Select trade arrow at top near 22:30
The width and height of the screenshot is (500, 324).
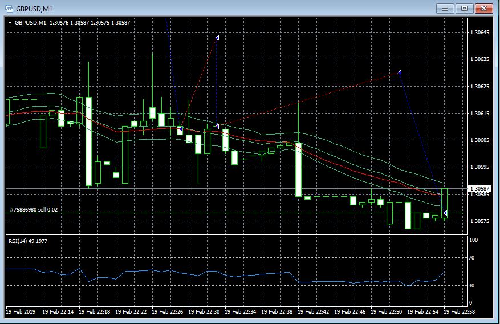pyautogui.click(x=217, y=38)
